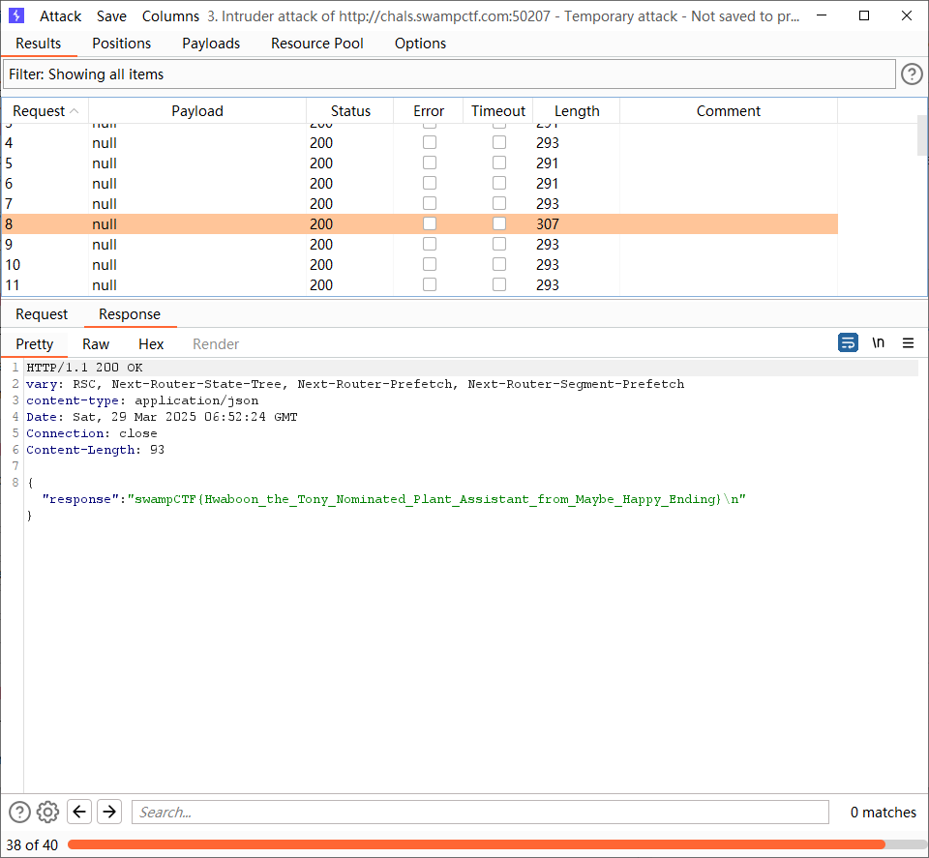Switch to the Payloads tab
The height and width of the screenshot is (858, 929).
click(211, 44)
